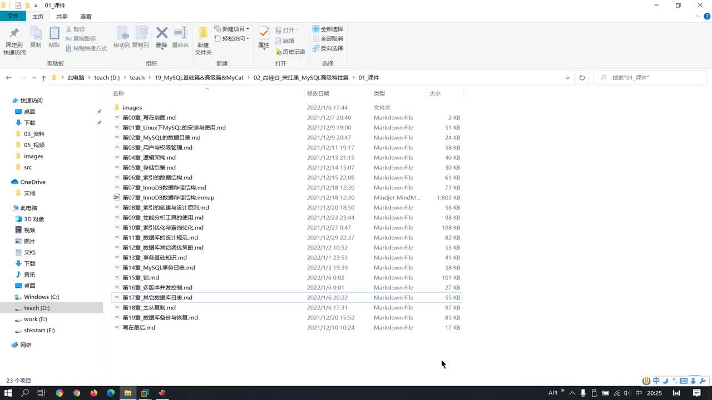Click Select none (全部取消)
Image resolution: width=712 pixels, height=400 pixels.
coord(328,38)
